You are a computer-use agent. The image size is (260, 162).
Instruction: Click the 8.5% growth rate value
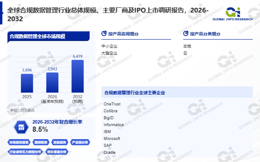tap(40, 129)
